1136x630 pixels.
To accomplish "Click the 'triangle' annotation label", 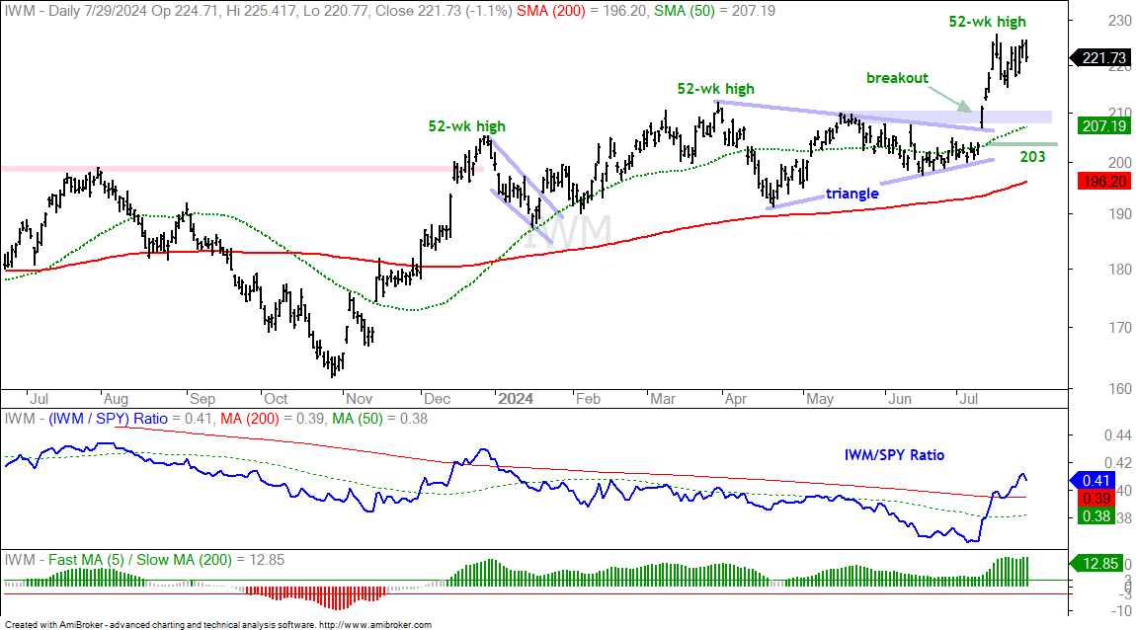I will tap(852, 194).
